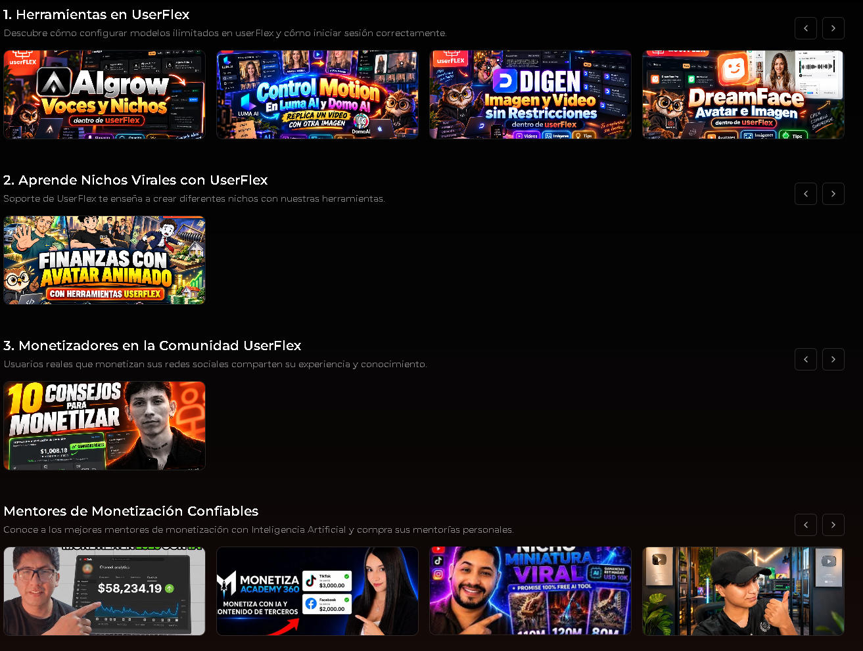Click heading '2. Aprende Nichos Virales con UserFlex'
Image resolution: width=863 pixels, height=651 pixels.
tap(135, 180)
